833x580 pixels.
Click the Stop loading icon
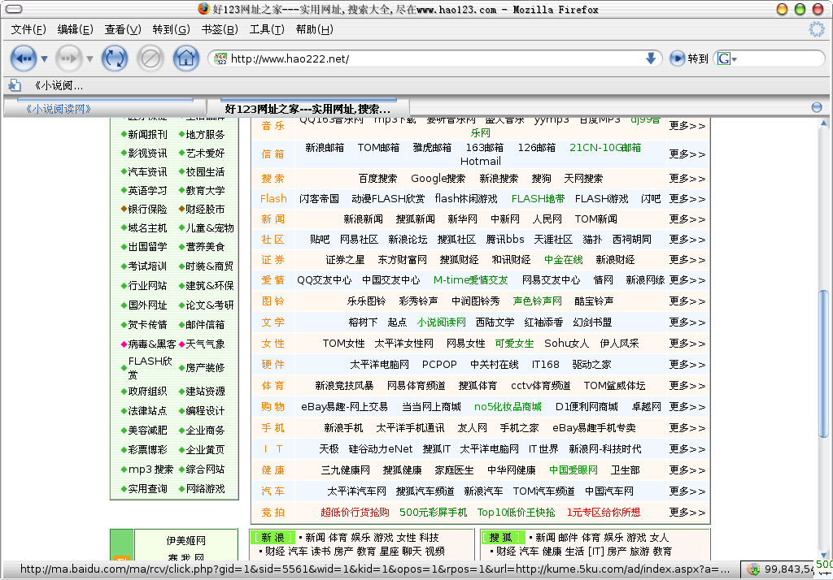point(150,58)
